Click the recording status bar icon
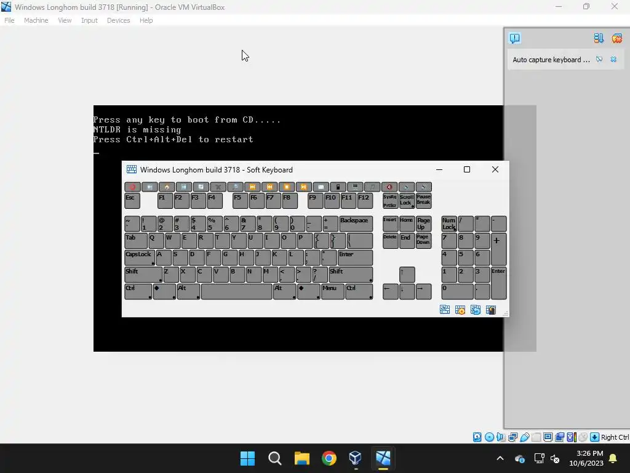 tap(560, 437)
